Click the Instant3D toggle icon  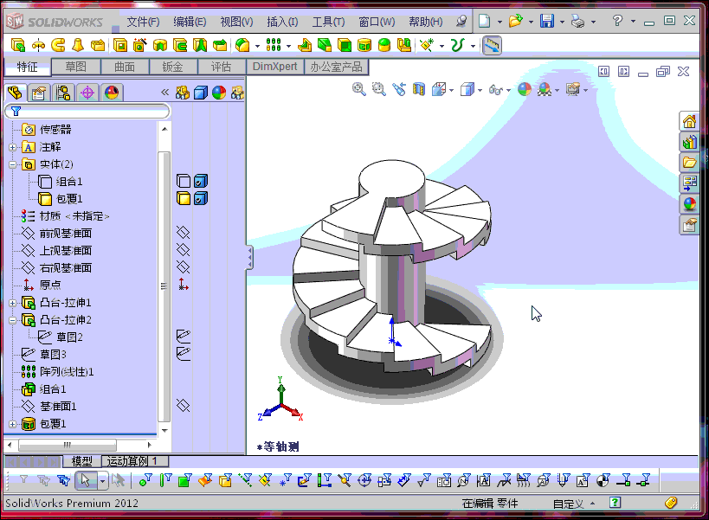coord(492,45)
